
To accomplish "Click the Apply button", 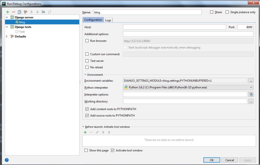I will coord(248,160).
